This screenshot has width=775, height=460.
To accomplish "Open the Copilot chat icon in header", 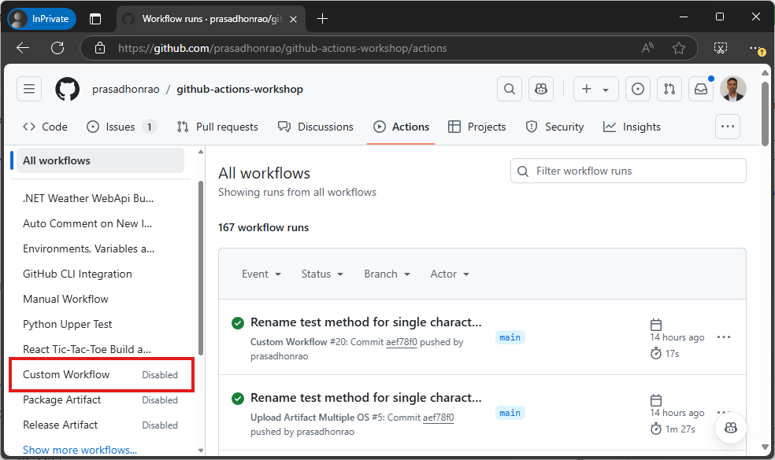I will [x=541, y=89].
